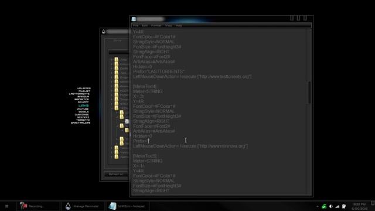Click the Prefix="LASTTORRENTS" line
Image resolution: width=375 pixels, height=211 pixels.
159,72
